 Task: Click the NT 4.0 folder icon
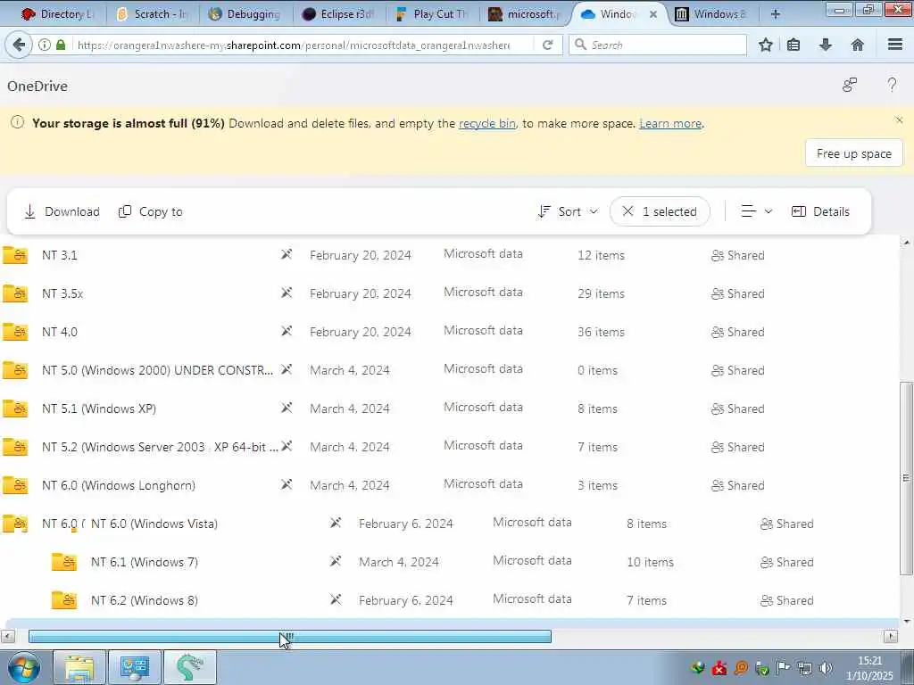pos(15,332)
